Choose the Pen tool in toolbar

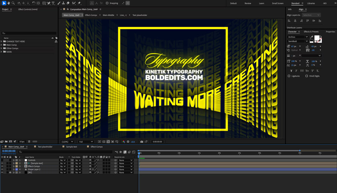coord(49,3)
